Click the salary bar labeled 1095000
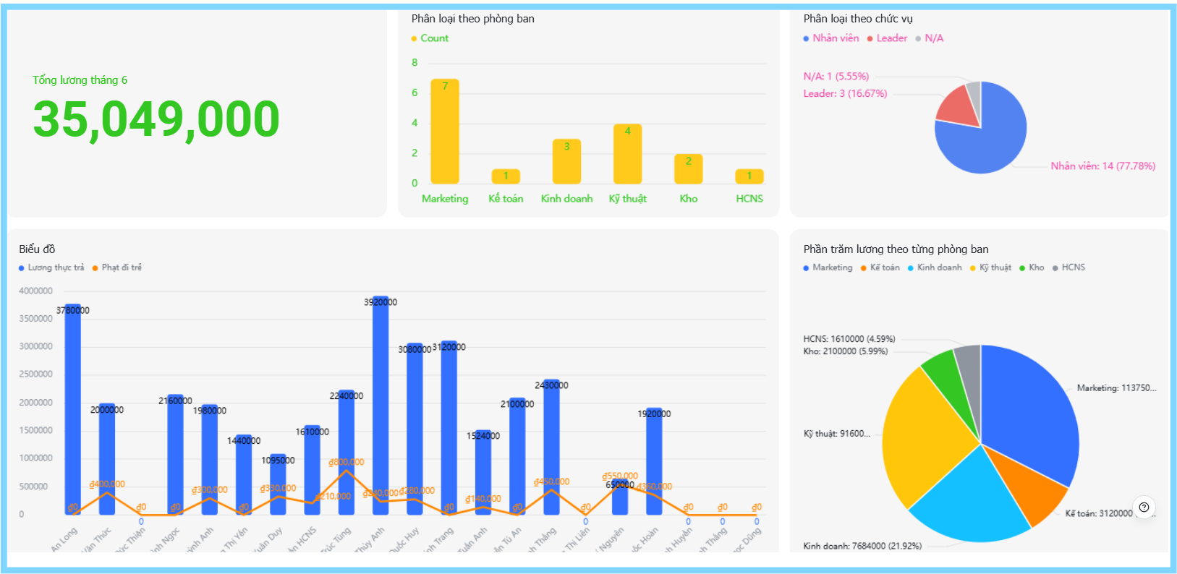 click(x=278, y=484)
